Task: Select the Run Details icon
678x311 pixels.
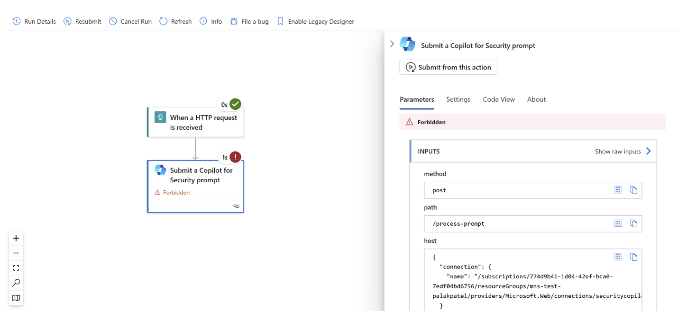Action: [16, 21]
